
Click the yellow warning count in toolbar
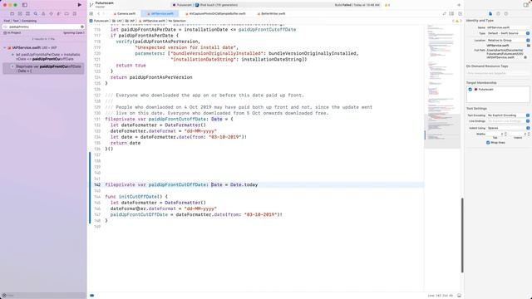[387, 5]
